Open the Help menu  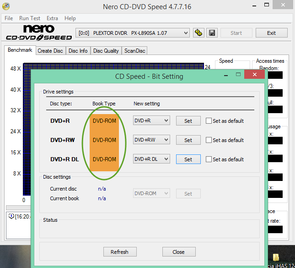point(70,18)
